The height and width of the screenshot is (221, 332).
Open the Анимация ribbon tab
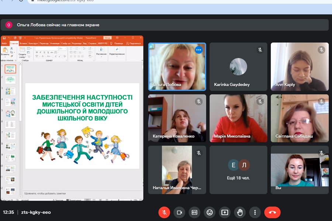(55, 43)
